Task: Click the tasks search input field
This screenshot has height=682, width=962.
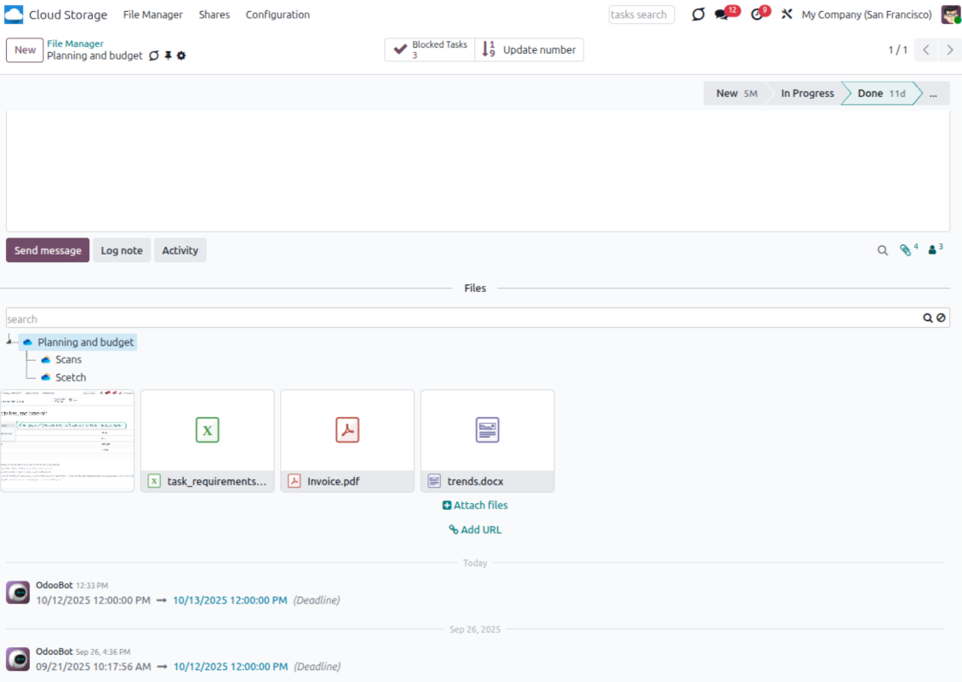Action: 641,14
